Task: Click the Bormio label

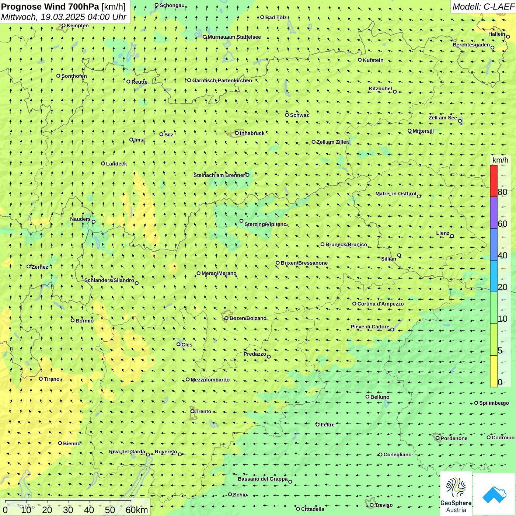Action: point(84,321)
